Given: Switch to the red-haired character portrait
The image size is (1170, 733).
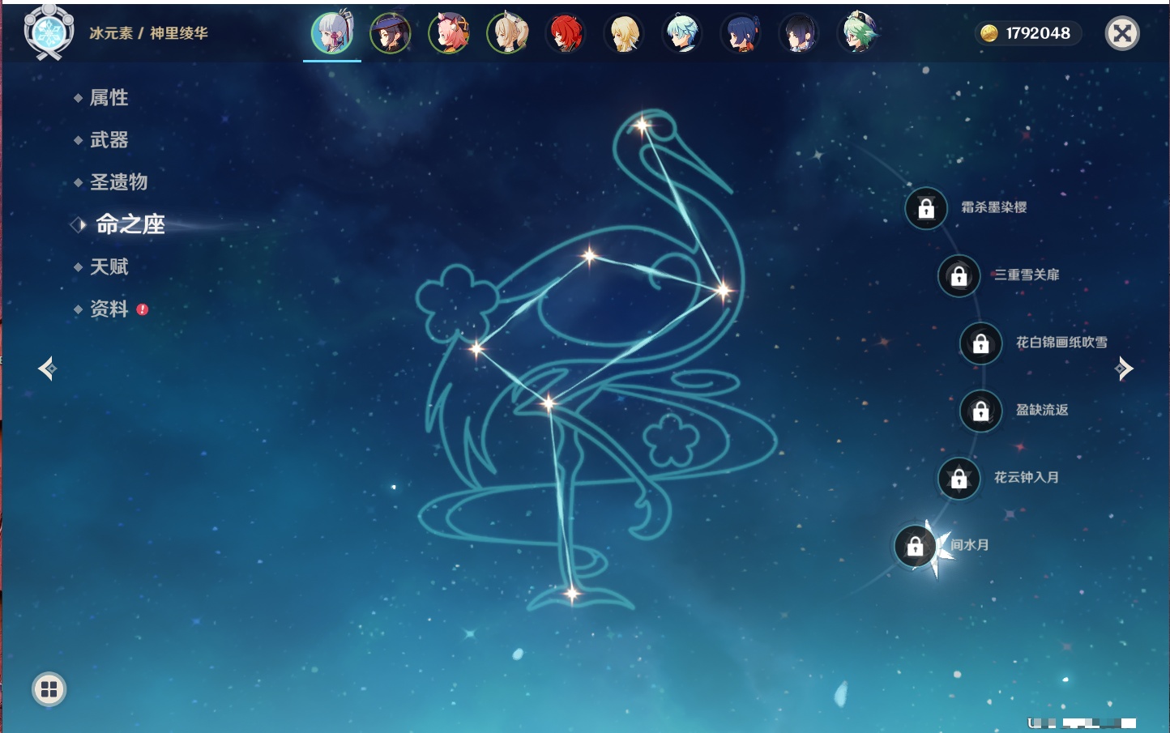Looking at the screenshot, I should [x=566, y=33].
